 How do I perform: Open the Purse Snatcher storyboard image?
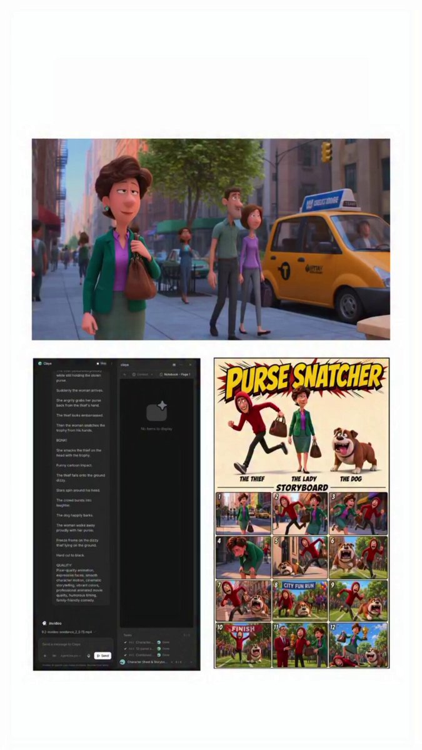pyautogui.click(x=301, y=513)
